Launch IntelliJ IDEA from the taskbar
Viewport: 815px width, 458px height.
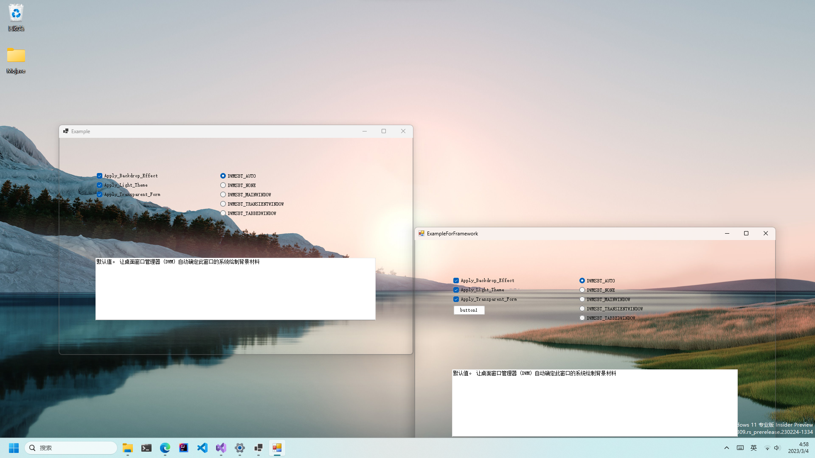(x=183, y=448)
